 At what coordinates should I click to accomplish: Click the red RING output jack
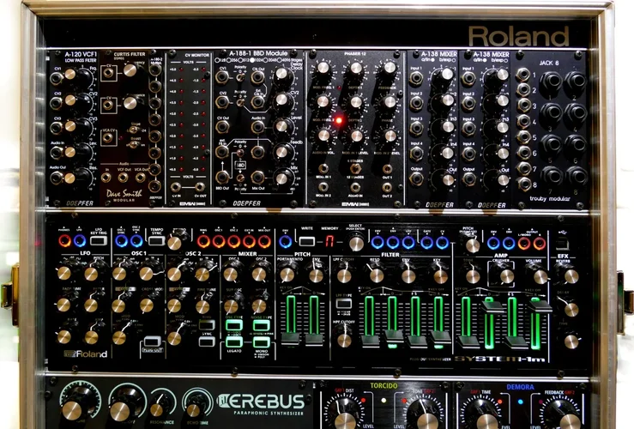pos(203,241)
